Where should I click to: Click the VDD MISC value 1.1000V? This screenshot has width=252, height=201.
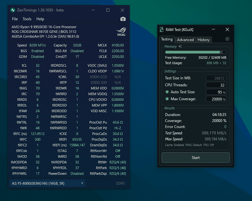click(x=118, y=111)
